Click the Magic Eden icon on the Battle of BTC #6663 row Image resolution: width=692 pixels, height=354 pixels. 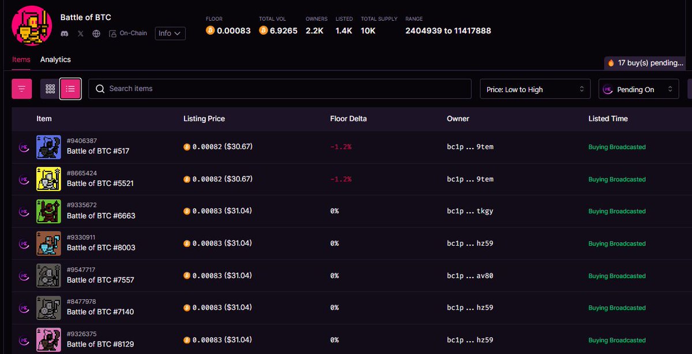click(x=24, y=211)
